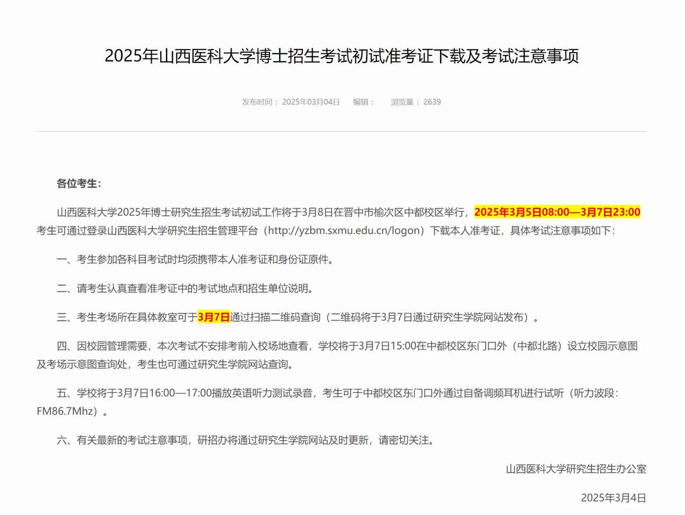685x515 pixels.
Task: Click the 发布时间 publish date label
Action: pos(291,101)
